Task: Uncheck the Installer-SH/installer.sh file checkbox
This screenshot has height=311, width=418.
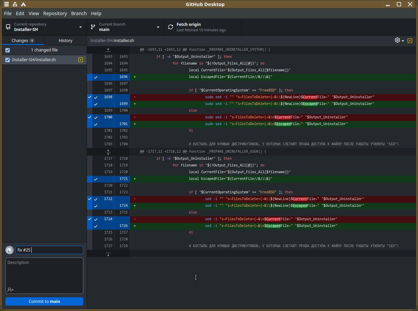Action: pyautogui.click(x=8, y=60)
